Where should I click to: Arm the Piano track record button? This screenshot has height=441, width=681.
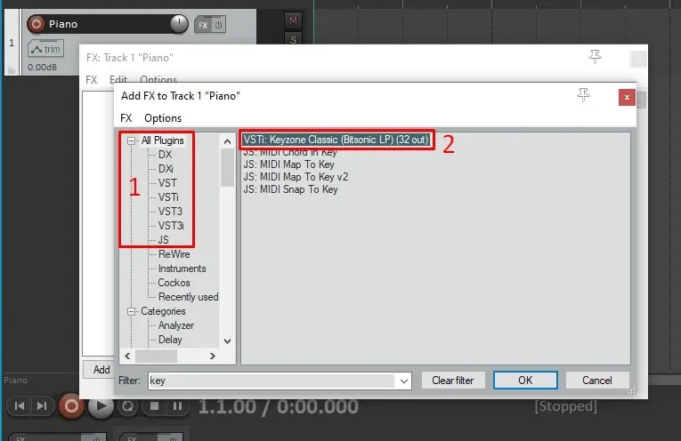(x=36, y=24)
